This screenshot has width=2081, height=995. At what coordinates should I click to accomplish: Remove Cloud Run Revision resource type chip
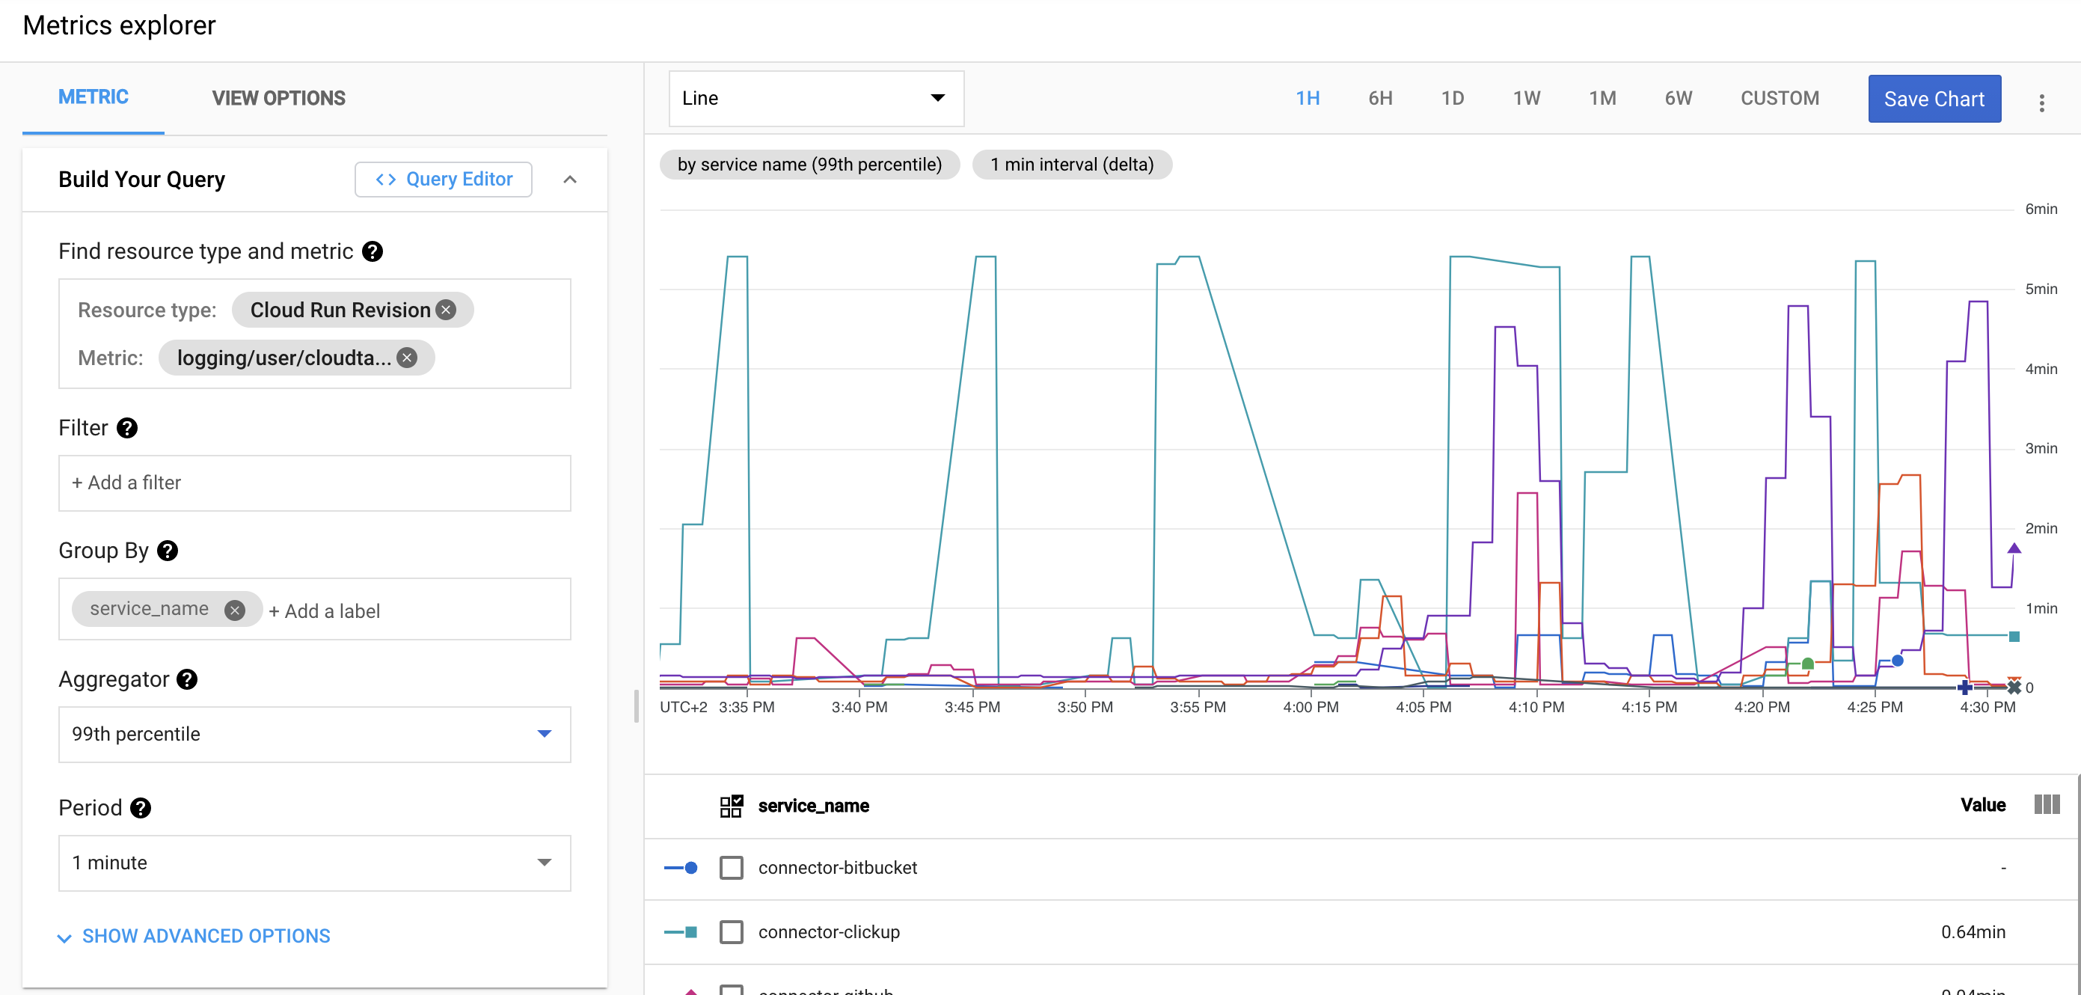tap(446, 310)
